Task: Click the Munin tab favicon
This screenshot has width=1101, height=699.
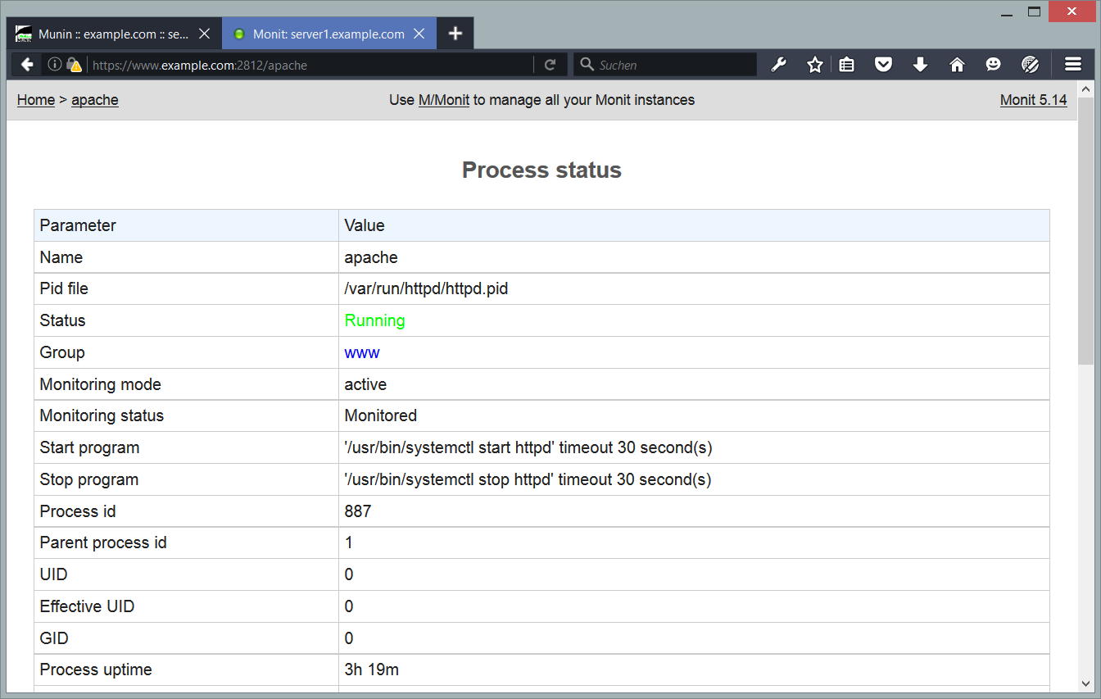Action: tap(24, 34)
